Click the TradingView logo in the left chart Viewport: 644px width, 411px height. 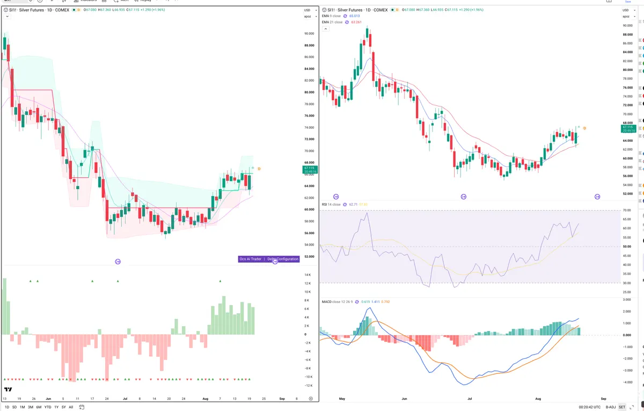8,390
